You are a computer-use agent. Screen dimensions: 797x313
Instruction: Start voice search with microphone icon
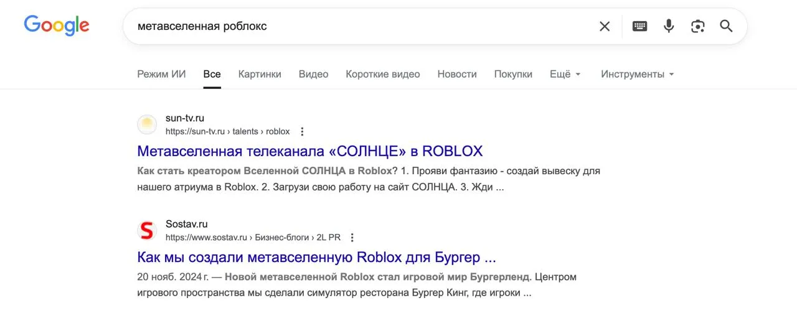point(669,26)
